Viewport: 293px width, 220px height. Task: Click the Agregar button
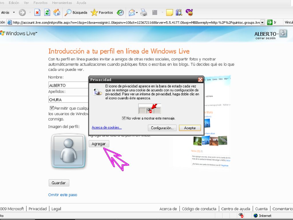[99, 144]
